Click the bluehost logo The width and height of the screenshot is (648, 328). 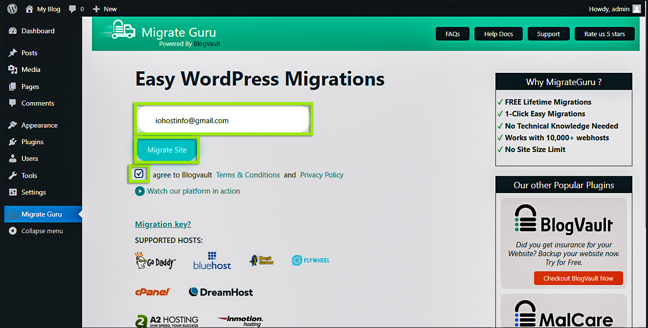coord(212,260)
